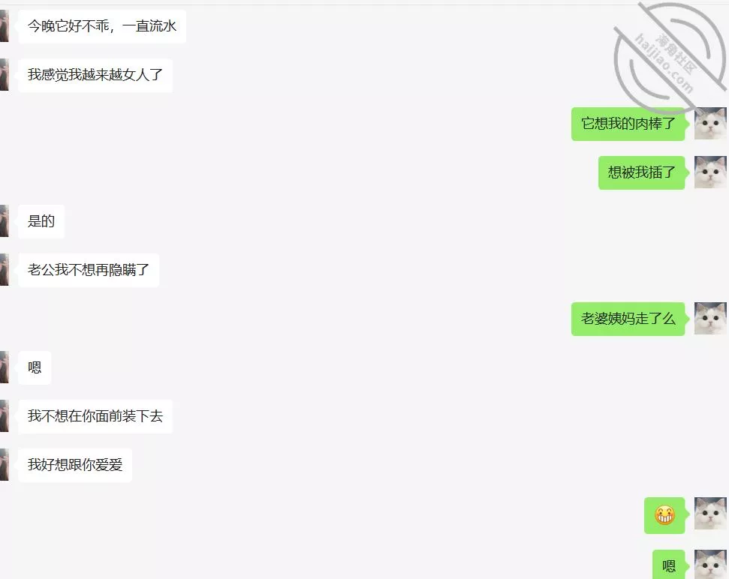Click the grinning emoji in the green bubble

click(x=664, y=515)
